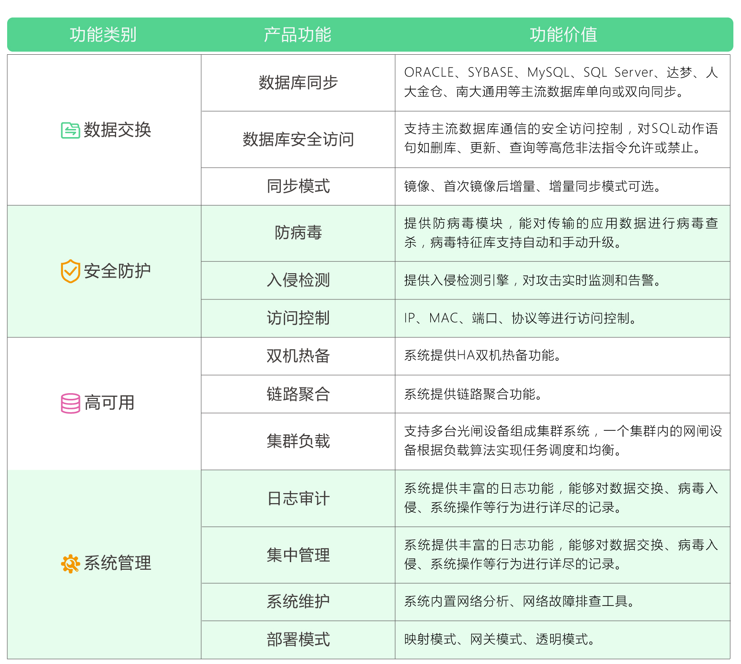Screen dimensions: 741x664
Task: Select the 集中管理 cell
Action: pyautogui.click(x=298, y=555)
